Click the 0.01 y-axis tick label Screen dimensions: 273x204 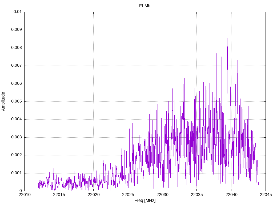click(18, 12)
